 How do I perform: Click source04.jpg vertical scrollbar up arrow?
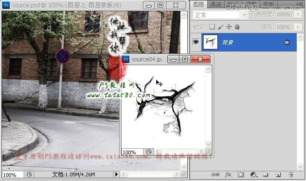(x=208, y=69)
